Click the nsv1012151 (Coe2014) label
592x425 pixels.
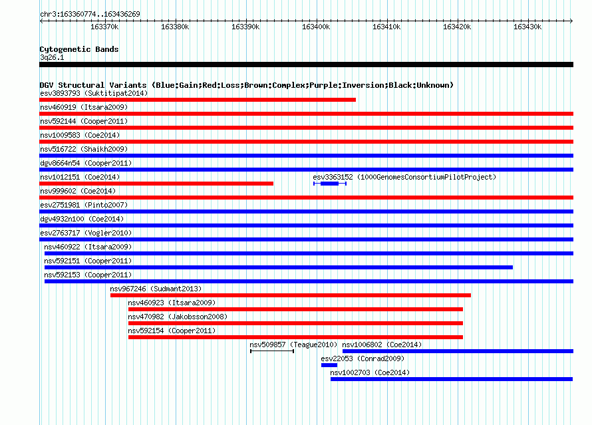(x=80, y=177)
